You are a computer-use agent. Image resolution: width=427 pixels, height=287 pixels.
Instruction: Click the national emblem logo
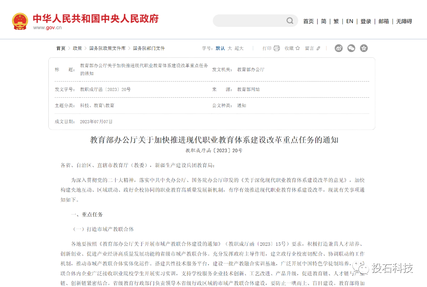[x=20, y=22]
